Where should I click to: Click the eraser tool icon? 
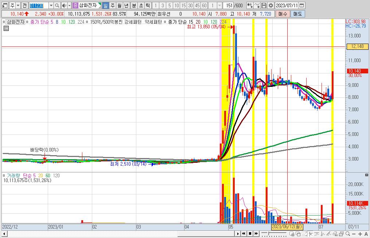click(x=335, y=234)
